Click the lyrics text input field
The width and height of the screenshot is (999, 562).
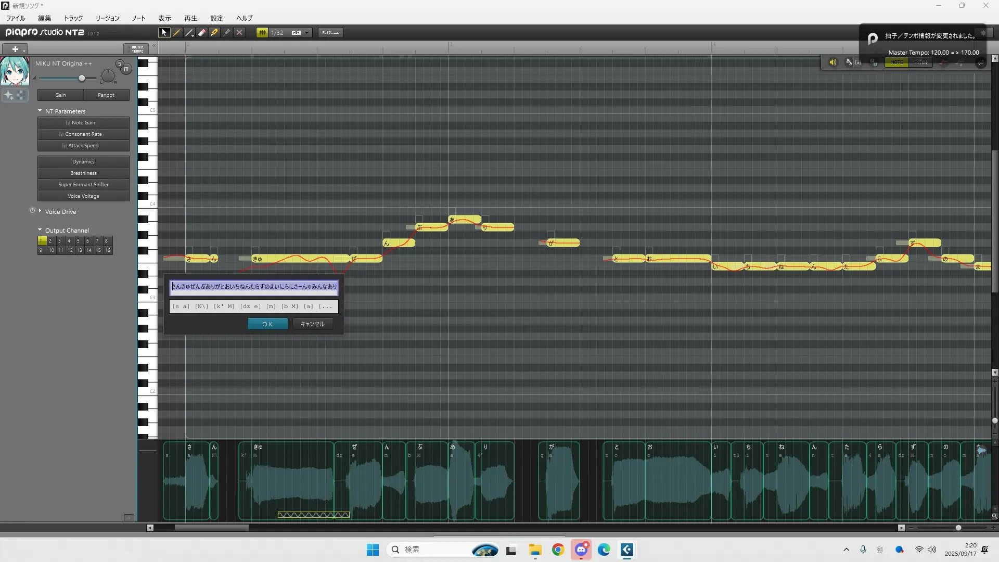(x=254, y=286)
